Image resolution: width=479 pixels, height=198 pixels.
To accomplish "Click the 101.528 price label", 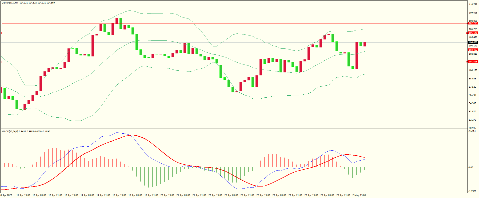I will [x=473, y=62].
